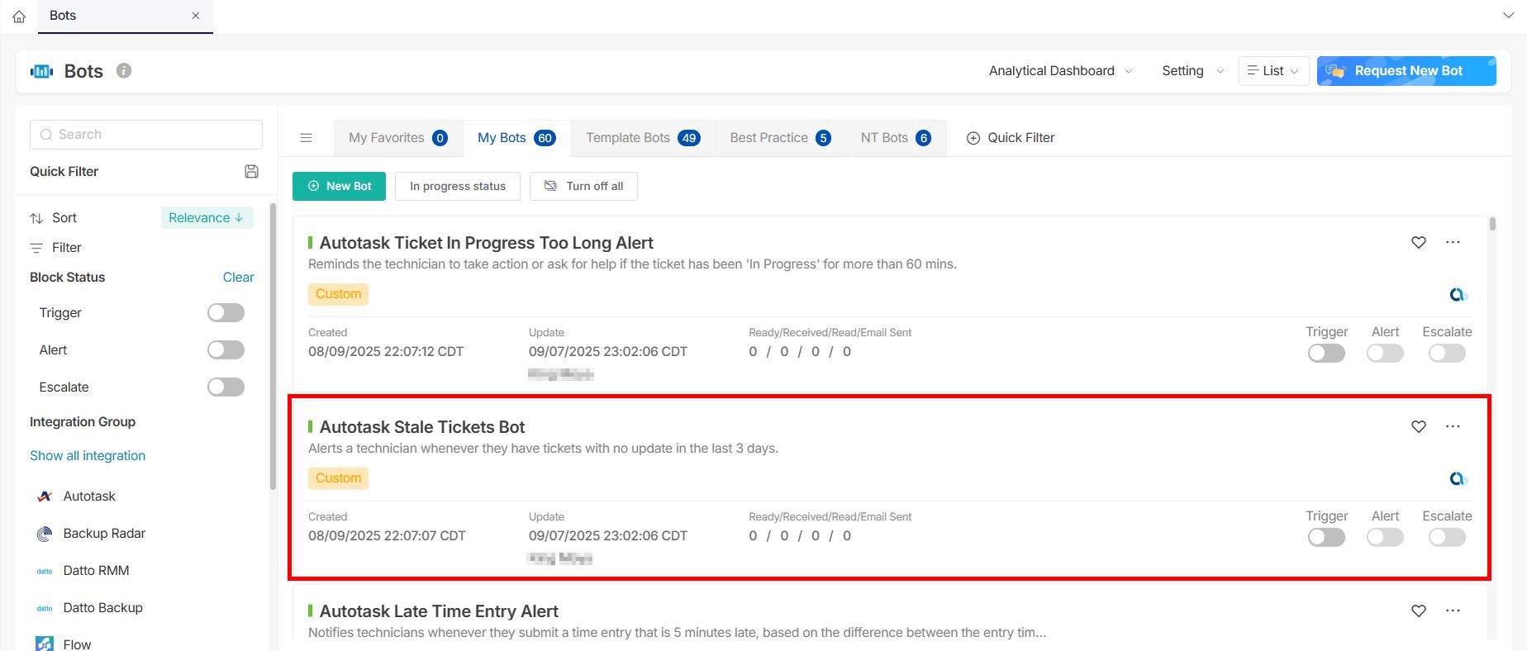The width and height of the screenshot is (1527, 651).
Task: Expand the tab list chevron at top right
Action: coord(1508,16)
